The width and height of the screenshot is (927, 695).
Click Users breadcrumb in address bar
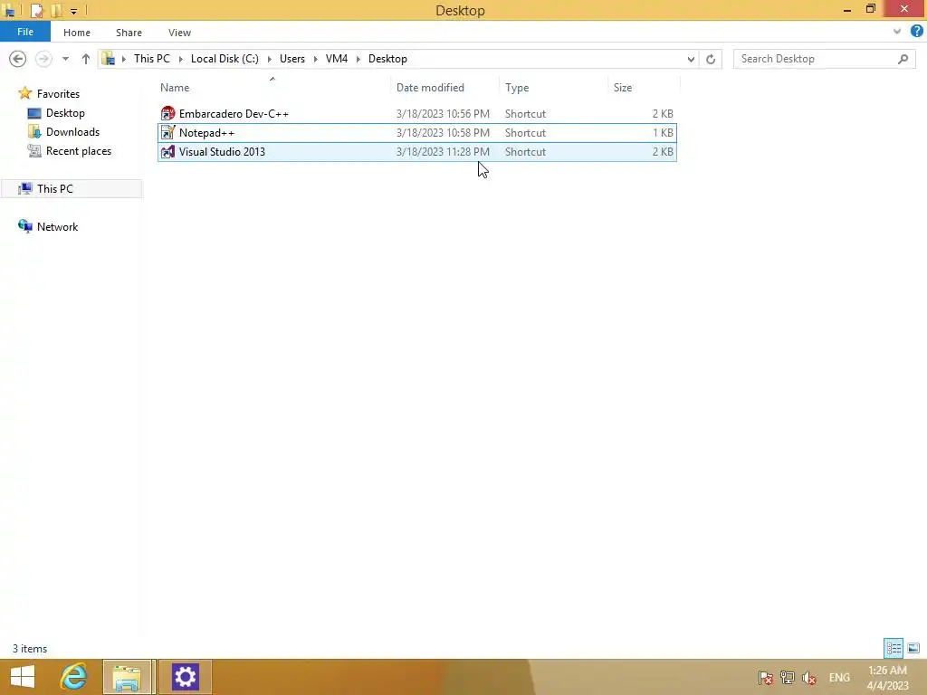(x=292, y=59)
